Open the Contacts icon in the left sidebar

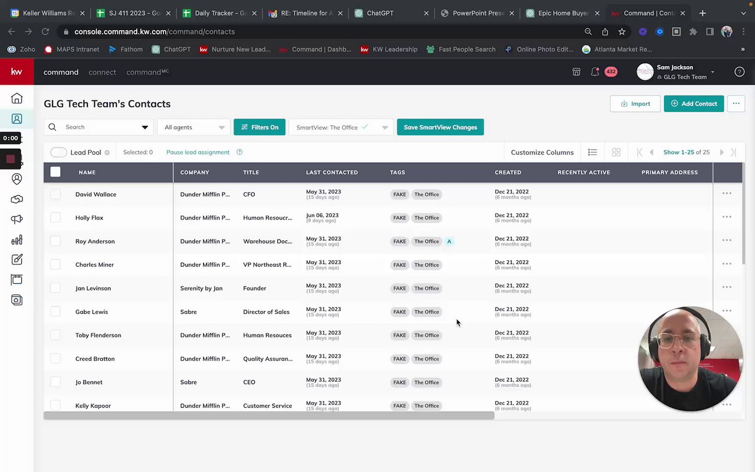pyautogui.click(x=17, y=119)
